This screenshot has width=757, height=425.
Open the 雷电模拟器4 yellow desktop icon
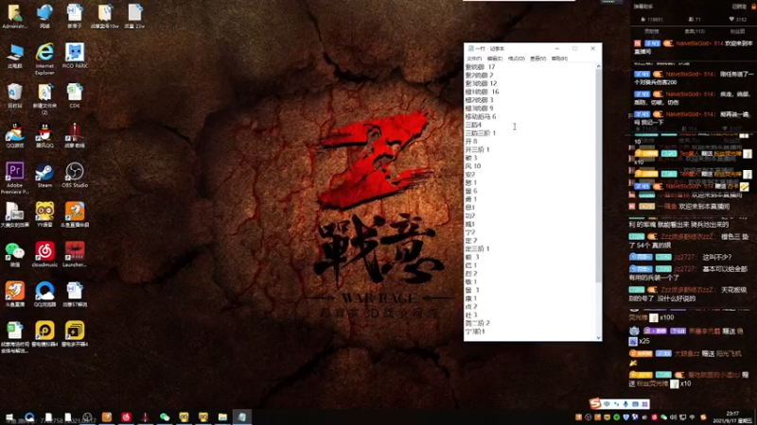(44, 334)
